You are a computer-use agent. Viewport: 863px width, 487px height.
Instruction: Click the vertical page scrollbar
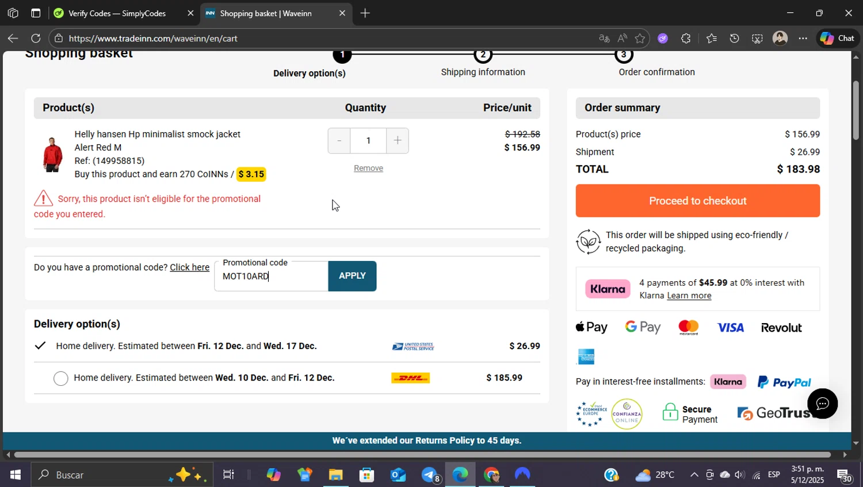click(x=856, y=111)
